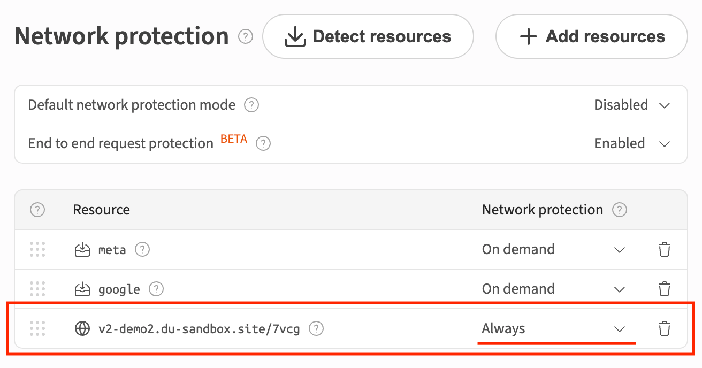The width and height of the screenshot is (702, 368).
Task: Click help icon in the table's first header column
Action: 37,210
